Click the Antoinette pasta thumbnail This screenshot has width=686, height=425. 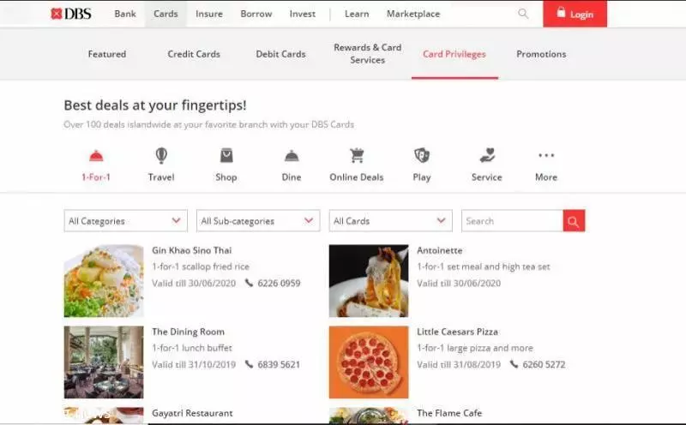369,281
